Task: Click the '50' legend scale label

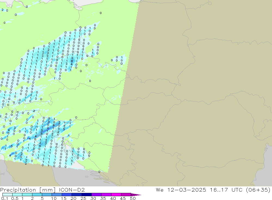Action: [x=133, y=198]
